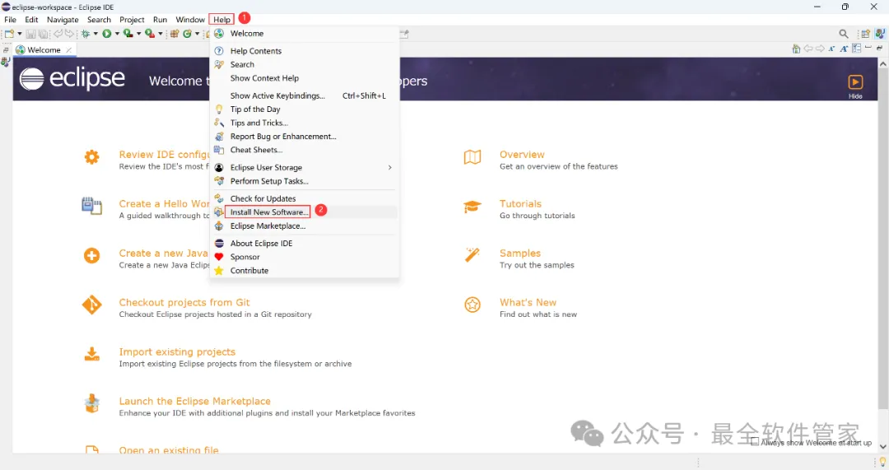
Task: Select Cheat Sheets menu item
Action: [x=305, y=151]
